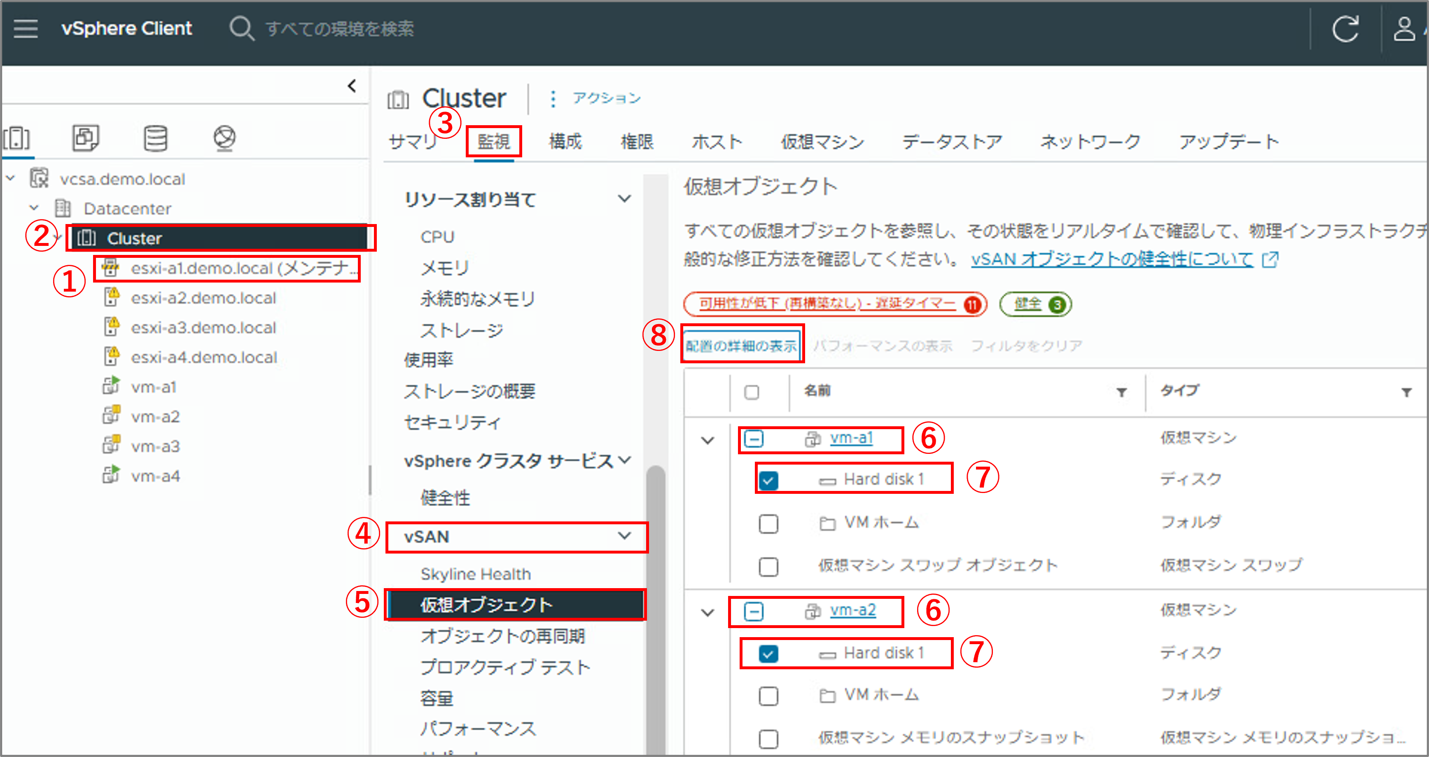Check 仮想マシン スワップ オブジェクト checkbox
The width and height of the screenshot is (1429, 757).
click(768, 567)
